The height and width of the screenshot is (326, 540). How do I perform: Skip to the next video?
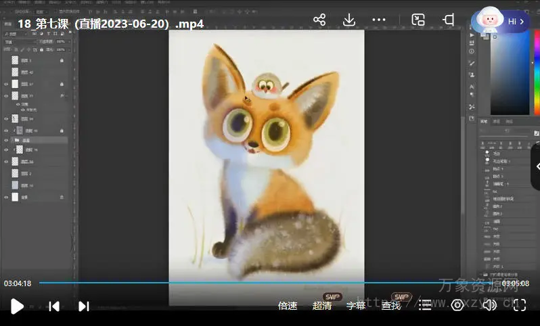pos(83,306)
